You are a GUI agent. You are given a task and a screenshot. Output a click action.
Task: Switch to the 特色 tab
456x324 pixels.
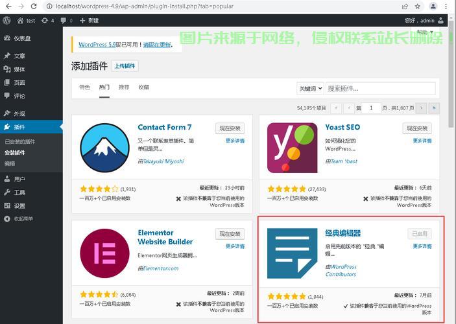pyautogui.click(x=84, y=87)
